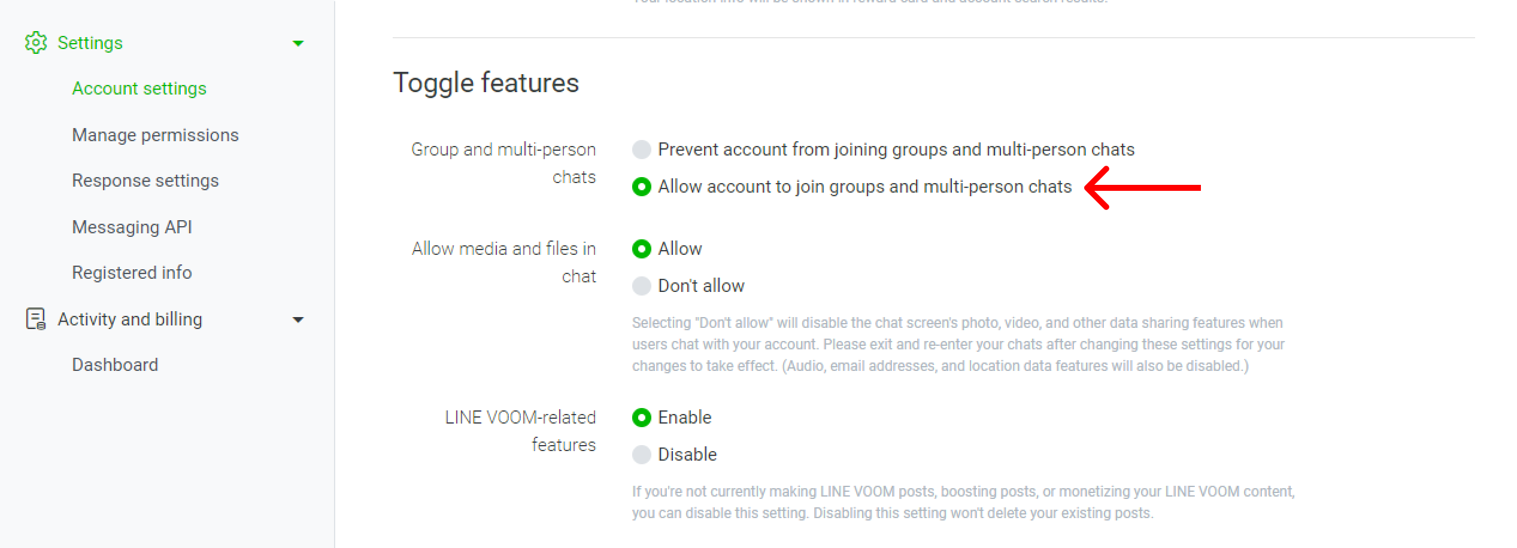Select Prevent account from joining groups
1517x548 pixels.
[x=642, y=150]
